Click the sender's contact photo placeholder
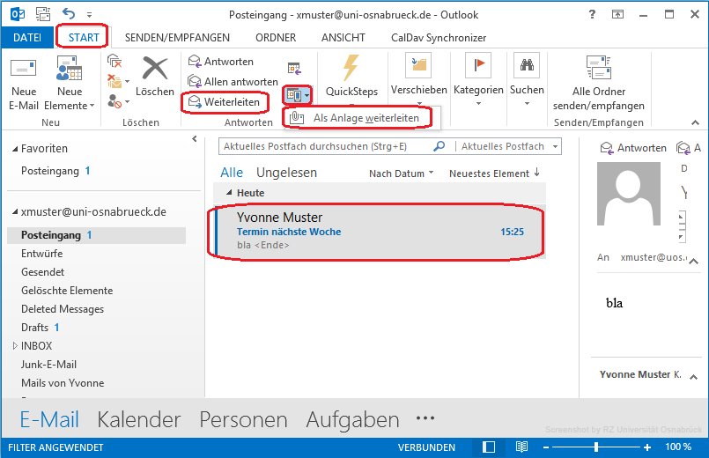Viewport: 709px width, 458px height. [x=629, y=194]
